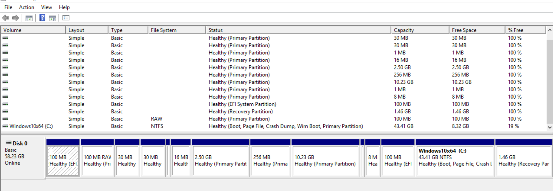Click 'Healthy (EFI System Partition)' status text
The width and height of the screenshot is (553, 191).
[x=242, y=104]
